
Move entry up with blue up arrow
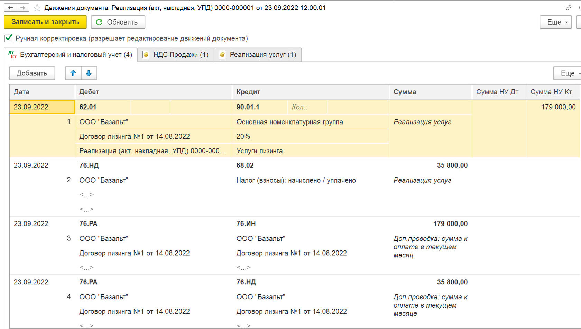[x=73, y=73]
